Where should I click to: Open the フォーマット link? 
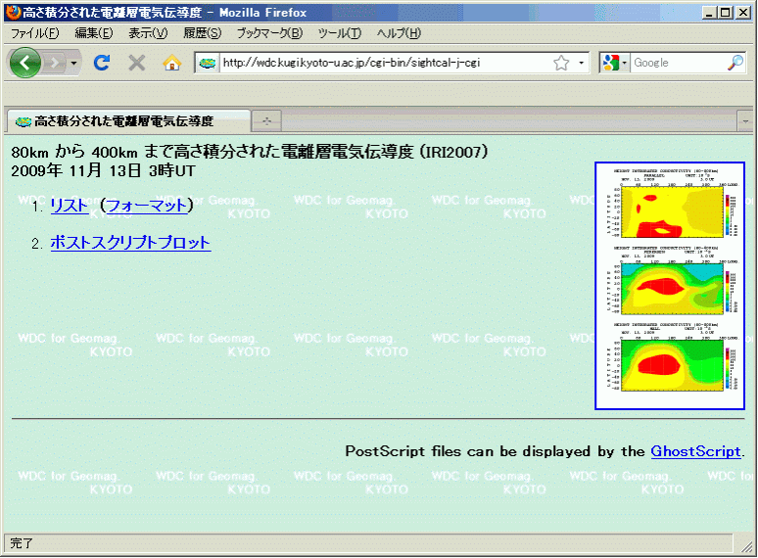pyautogui.click(x=147, y=206)
